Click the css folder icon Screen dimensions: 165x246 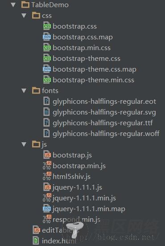click(36, 15)
